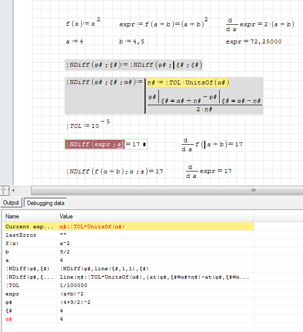Click the pane splitter icon left of scrollbar

4,190
